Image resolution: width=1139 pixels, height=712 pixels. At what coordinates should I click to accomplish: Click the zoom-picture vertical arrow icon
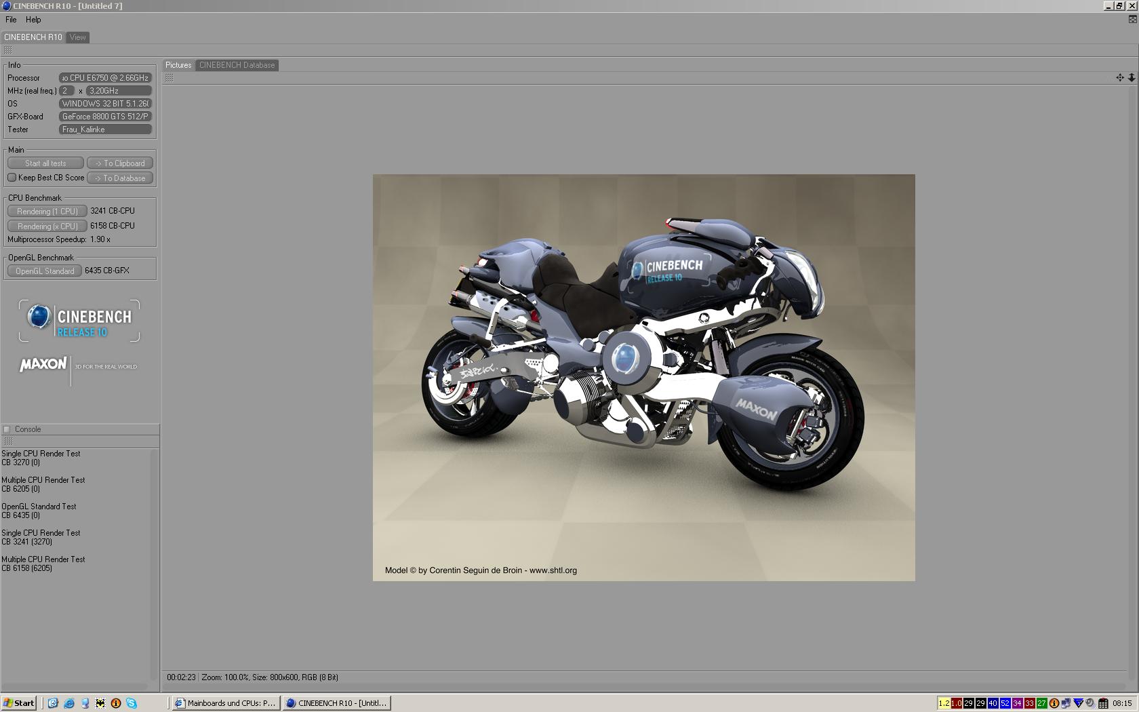(x=1132, y=78)
